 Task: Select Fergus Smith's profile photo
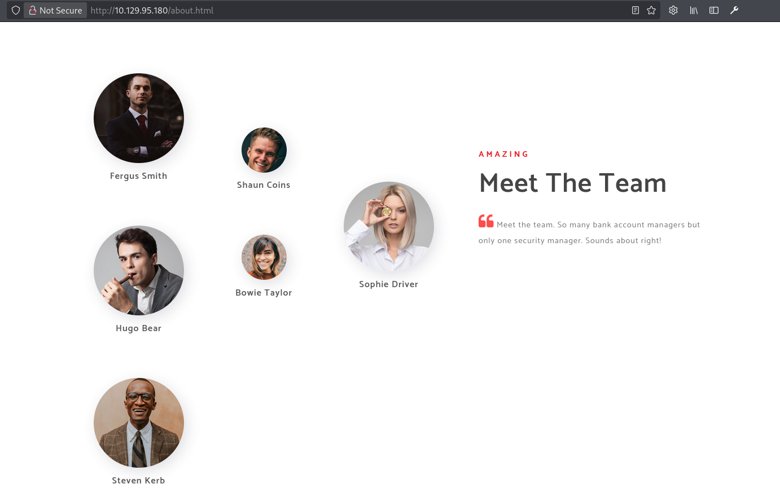tap(139, 118)
